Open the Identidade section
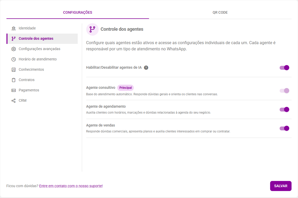The height and width of the screenshot is (198, 298). click(42, 28)
